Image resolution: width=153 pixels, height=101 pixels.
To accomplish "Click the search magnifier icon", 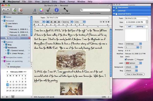I will [x=82, y=10].
